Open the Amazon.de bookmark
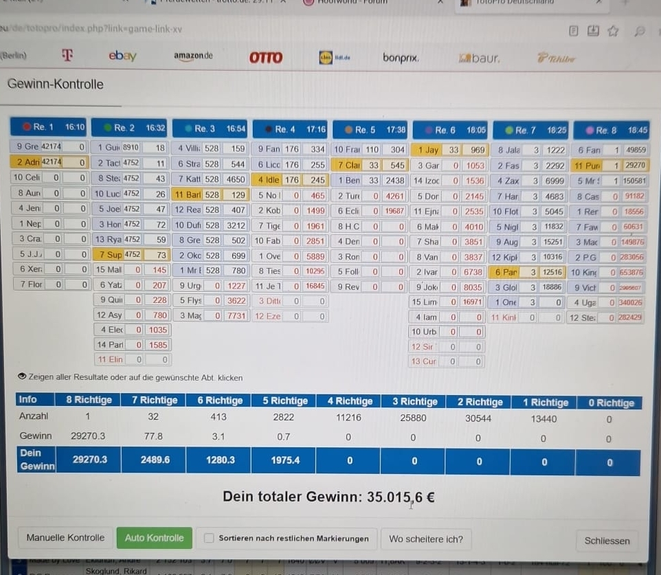 tap(193, 56)
